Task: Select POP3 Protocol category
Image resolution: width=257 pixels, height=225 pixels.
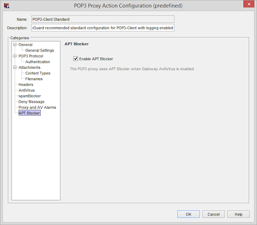Action: click(x=31, y=56)
